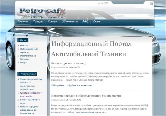This screenshot has width=166, height=116.
Task: Open Развлекательные Сервисы sidebar link
Action: 28,57
